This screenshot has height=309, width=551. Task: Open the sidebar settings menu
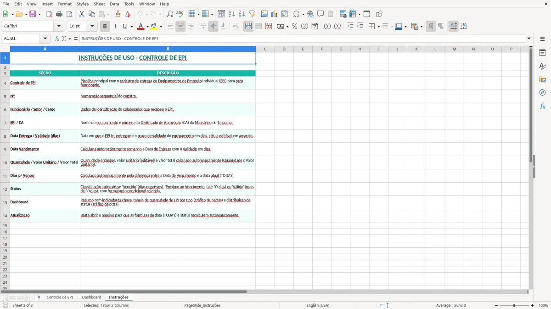click(x=542, y=39)
